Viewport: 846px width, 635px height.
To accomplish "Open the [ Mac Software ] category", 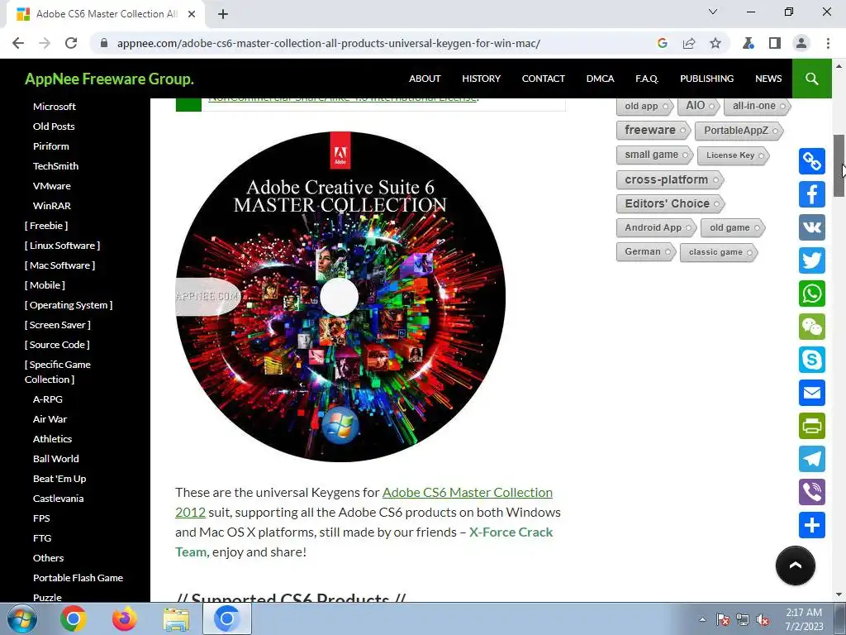I will pyautogui.click(x=59, y=265).
